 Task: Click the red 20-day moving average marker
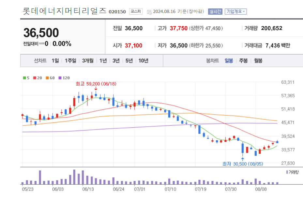(x=34, y=78)
